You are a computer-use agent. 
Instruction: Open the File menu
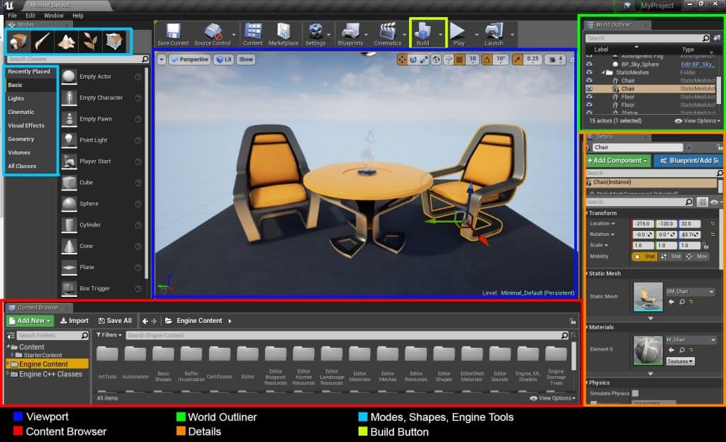[13, 16]
